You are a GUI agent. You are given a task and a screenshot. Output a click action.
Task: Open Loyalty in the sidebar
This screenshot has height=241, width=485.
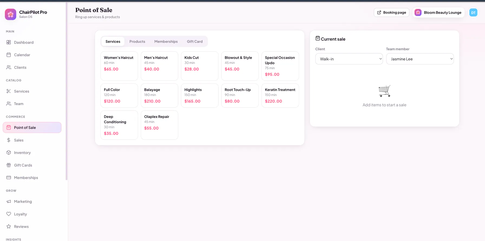point(32,214)
